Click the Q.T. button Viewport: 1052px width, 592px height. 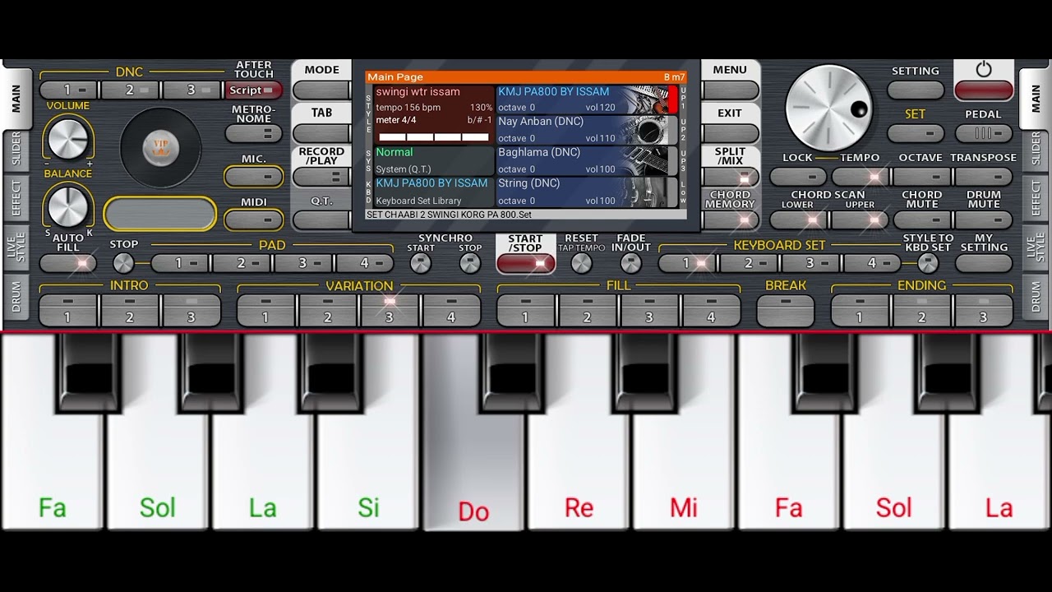coord(321,220)
